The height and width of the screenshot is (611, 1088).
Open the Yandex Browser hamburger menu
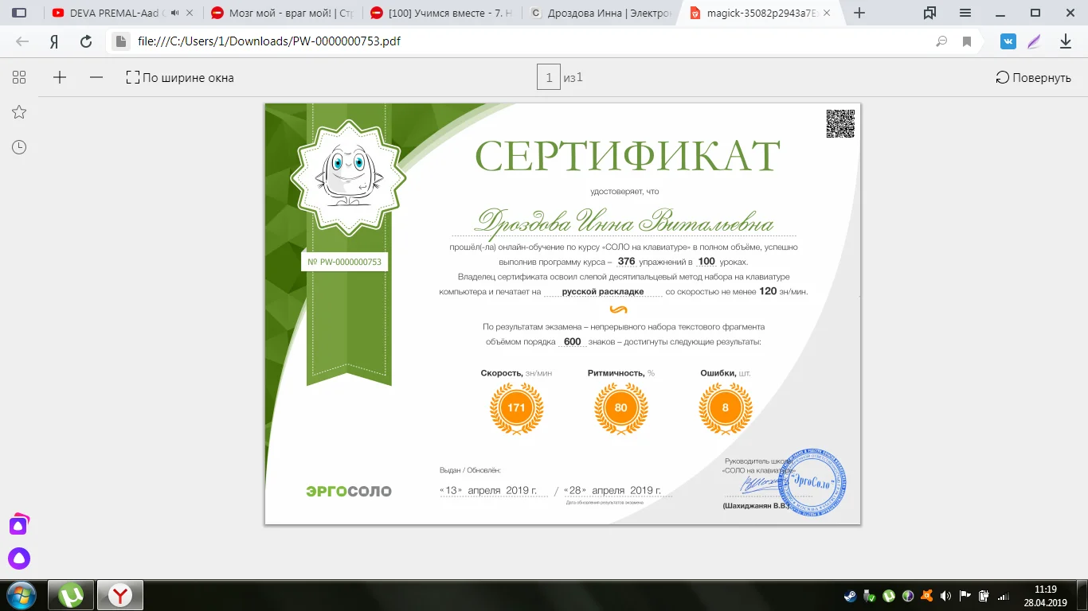click(965, 13)
